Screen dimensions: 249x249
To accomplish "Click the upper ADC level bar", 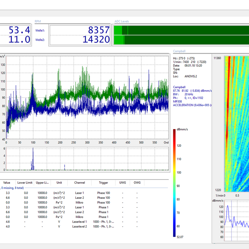I will coord(181,30).
